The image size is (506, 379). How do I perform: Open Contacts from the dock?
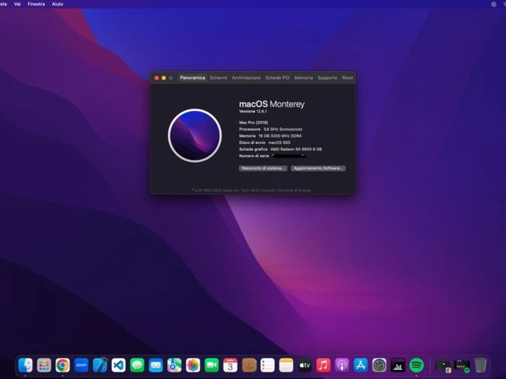(x=249, y=365)
